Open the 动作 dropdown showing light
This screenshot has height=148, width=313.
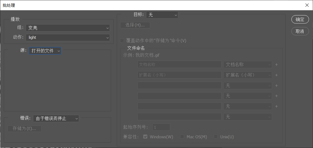68,37
